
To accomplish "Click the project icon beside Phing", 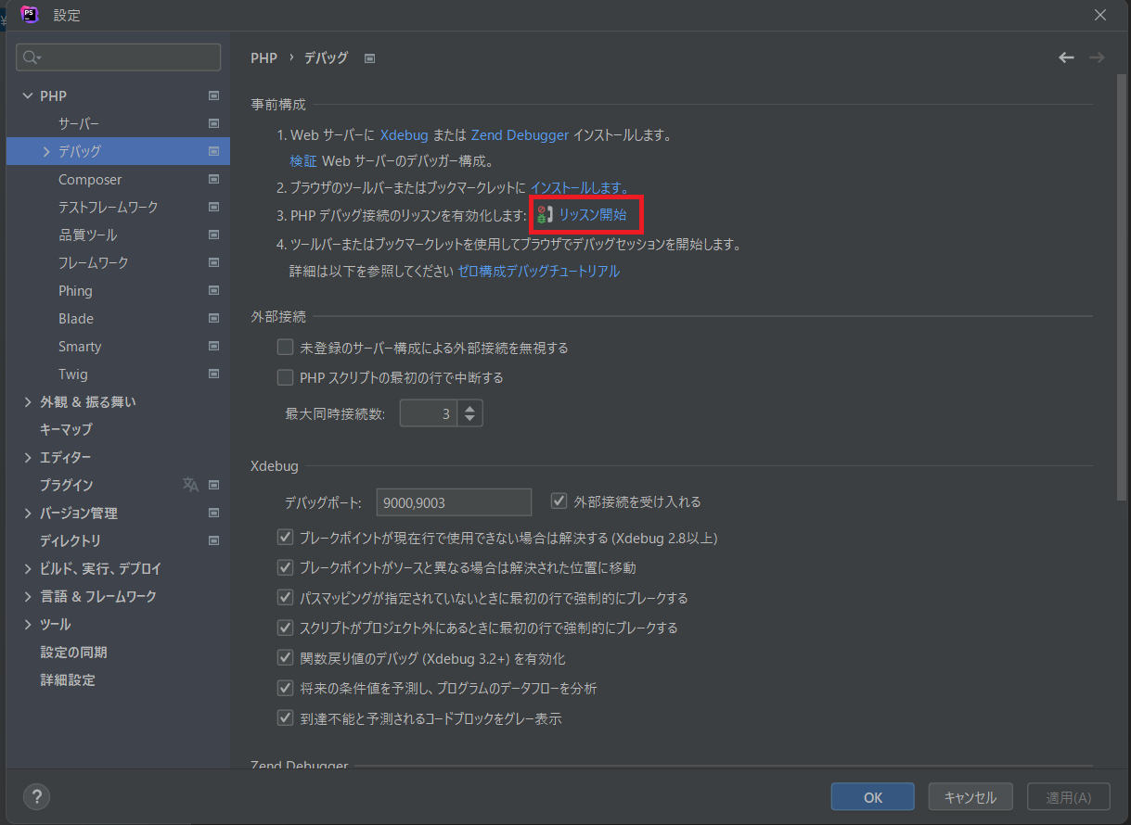I will click(213, 290).
